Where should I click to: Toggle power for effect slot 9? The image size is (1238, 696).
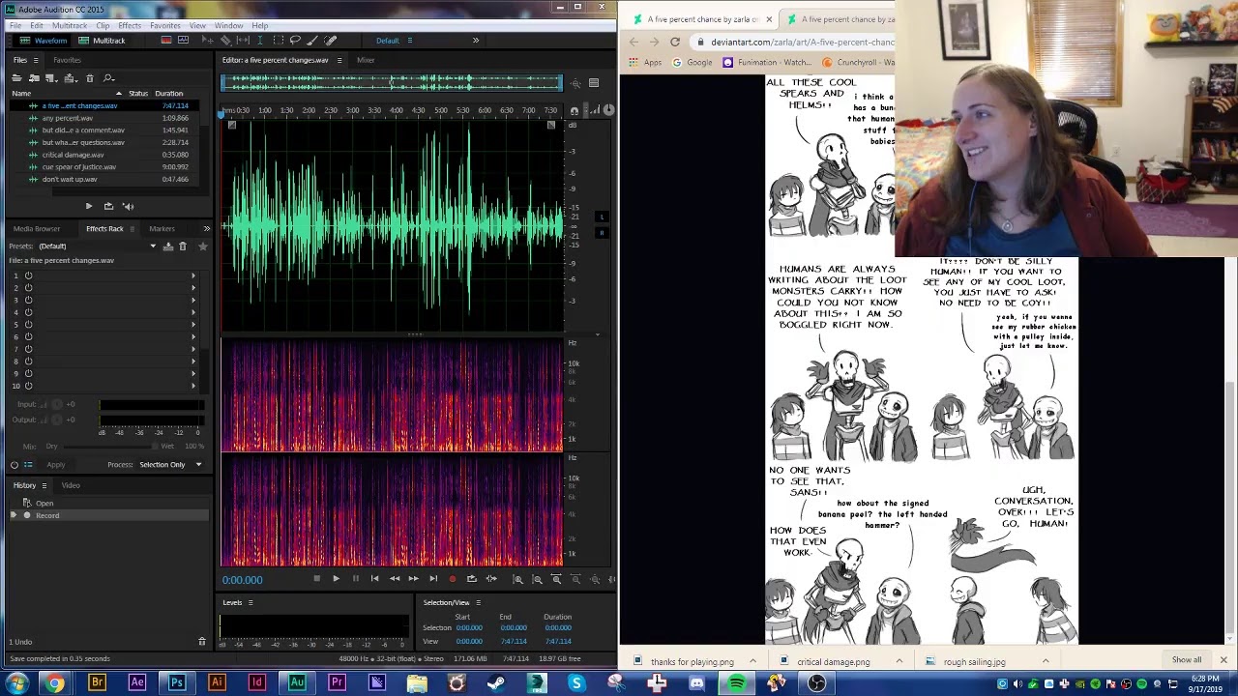coord(28,373)
